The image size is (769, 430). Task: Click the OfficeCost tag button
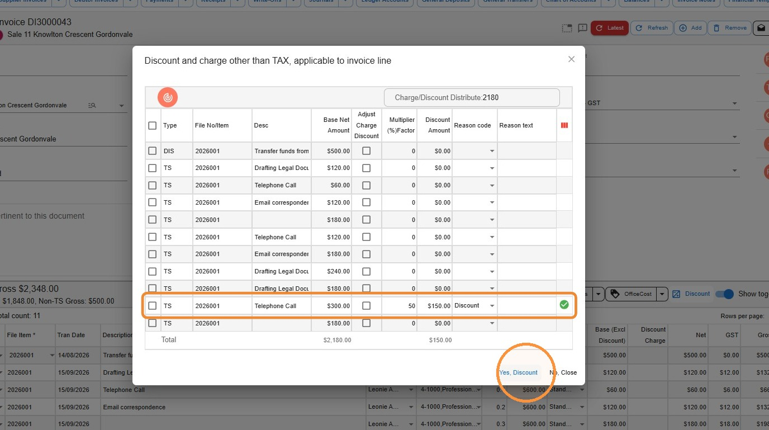coord(630,294)
